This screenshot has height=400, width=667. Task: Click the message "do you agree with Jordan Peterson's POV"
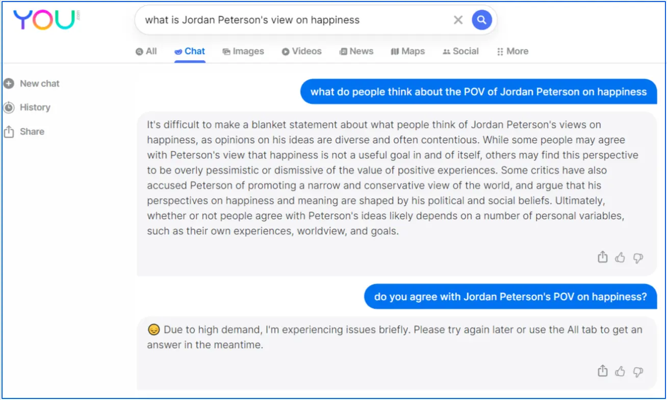pyautogui.click(x=510, y=297)
